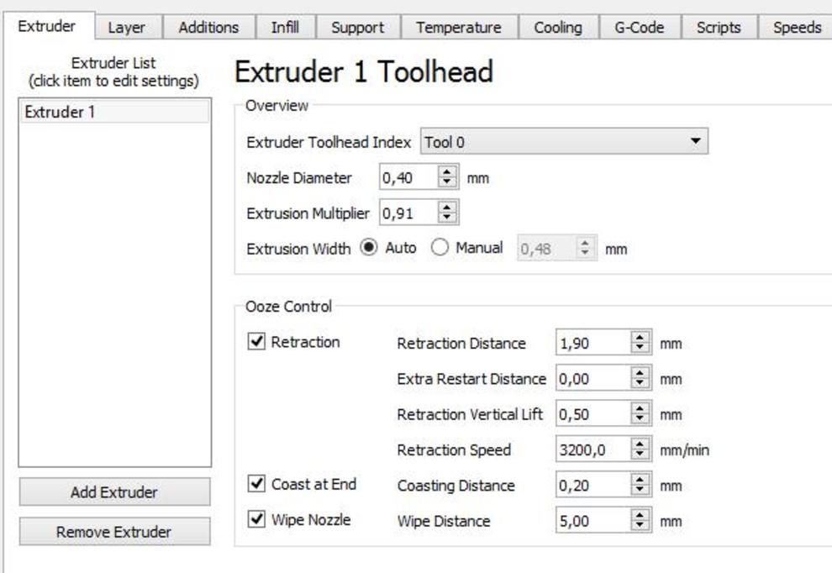Choose Manual extrusion width option
The width and height of the screenshot is (832, 573).
click(x=439, y=249)
